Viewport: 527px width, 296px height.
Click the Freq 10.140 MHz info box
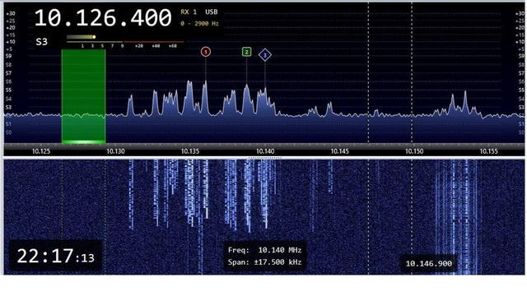click(264, 256)
